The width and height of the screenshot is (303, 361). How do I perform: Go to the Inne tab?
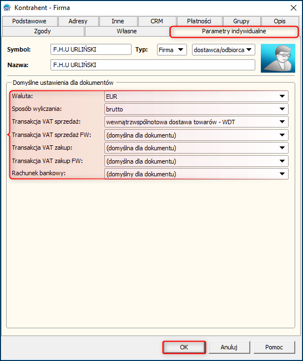click(118, 21)
